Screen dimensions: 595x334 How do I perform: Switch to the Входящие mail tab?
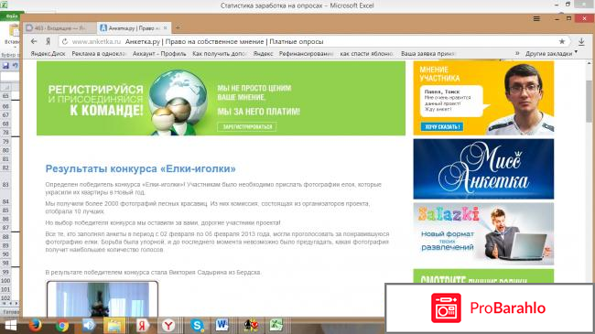[x=59, y=28]
